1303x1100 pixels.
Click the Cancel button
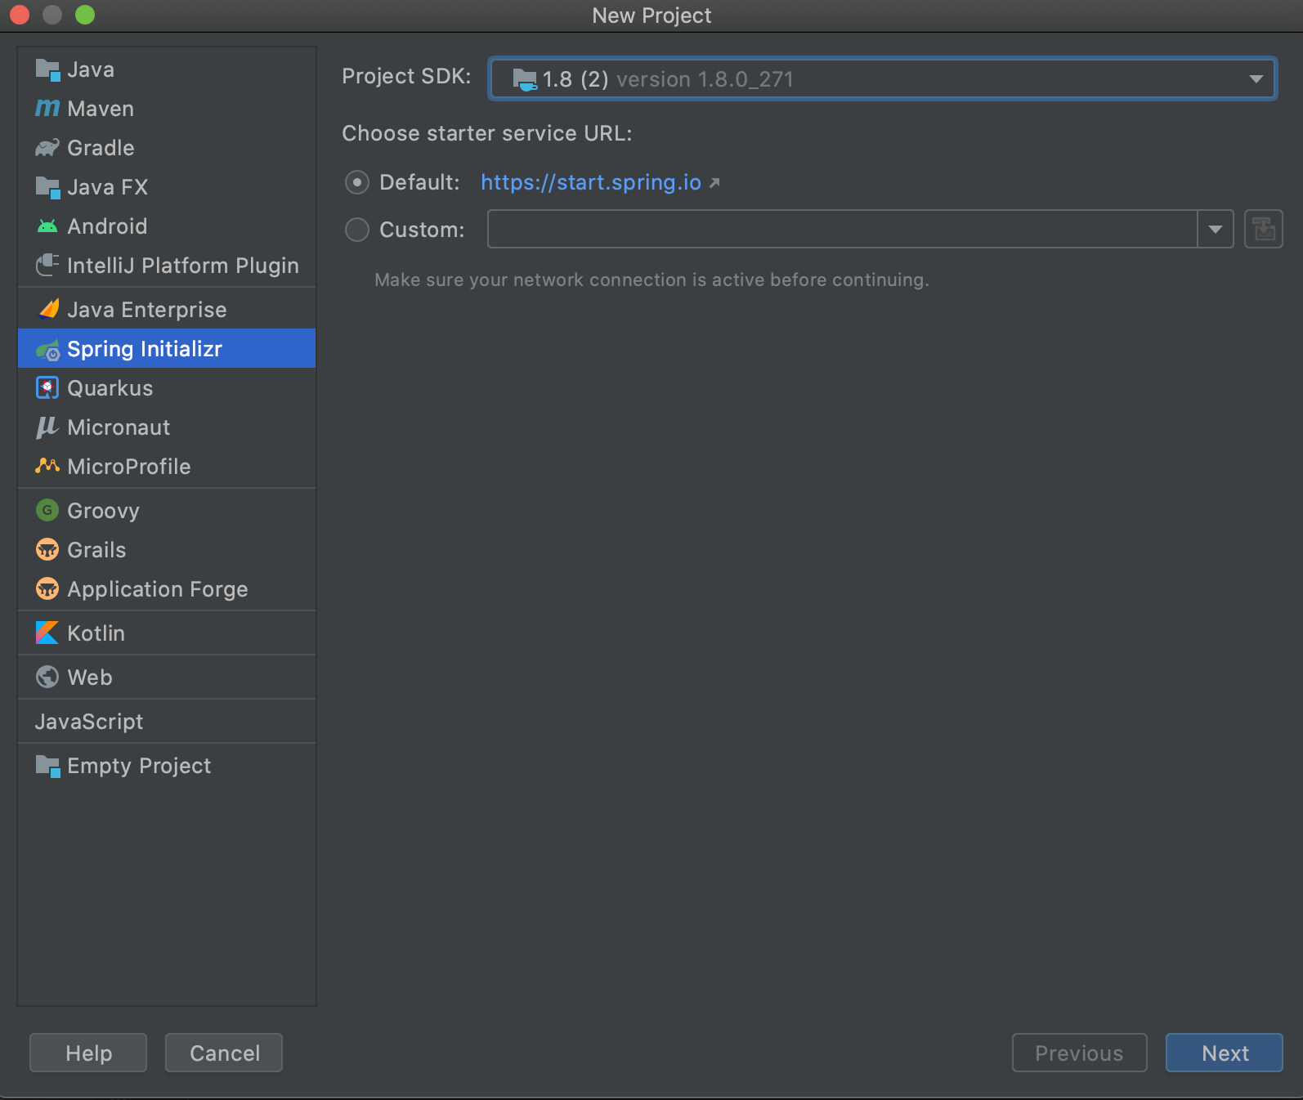[224, 1053]
